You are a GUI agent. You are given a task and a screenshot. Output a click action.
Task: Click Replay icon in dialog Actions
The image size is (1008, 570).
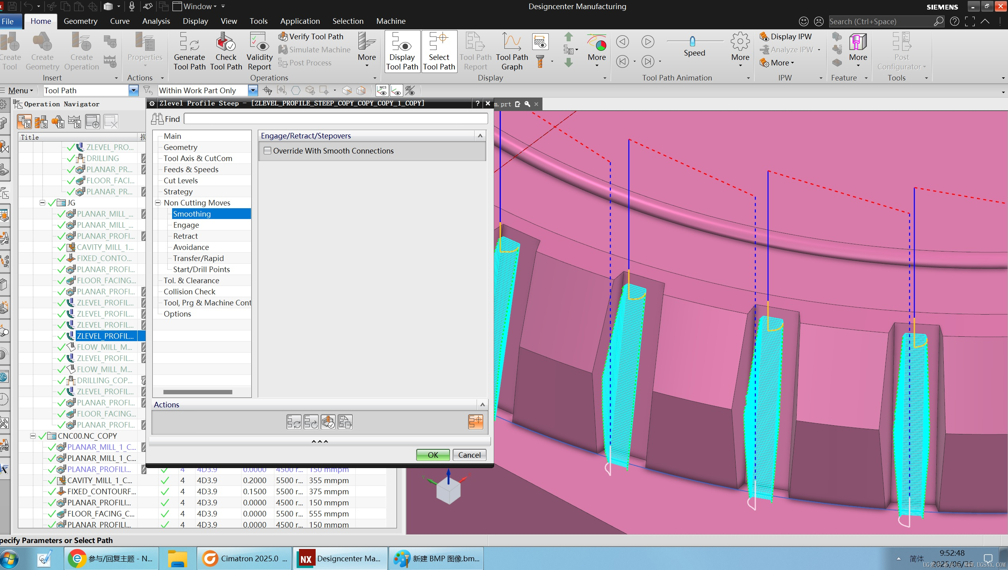(311, 422)
